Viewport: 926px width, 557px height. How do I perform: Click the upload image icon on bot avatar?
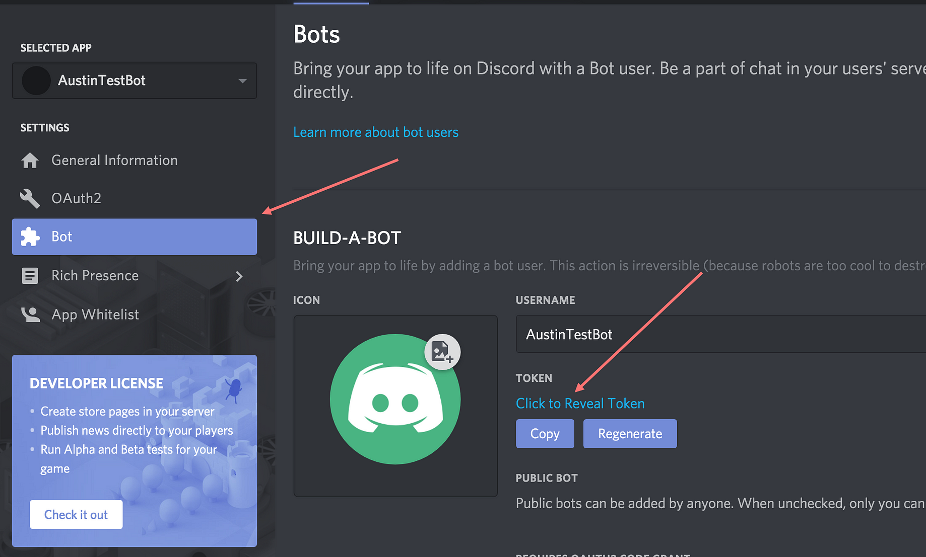pos(442,352)
